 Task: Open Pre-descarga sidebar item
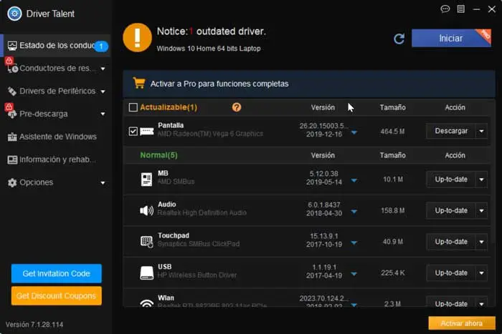tap(55, 114)
